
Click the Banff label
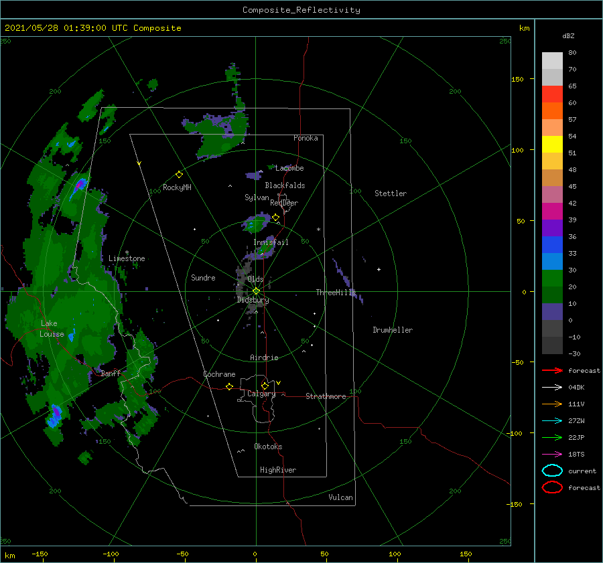[111, 373]
